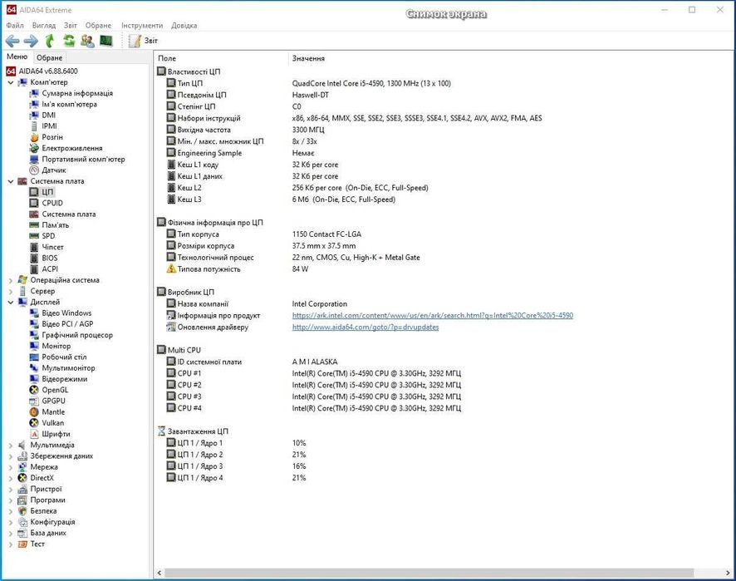Open Електроживлення in the tree

click(x=71, y=148)
